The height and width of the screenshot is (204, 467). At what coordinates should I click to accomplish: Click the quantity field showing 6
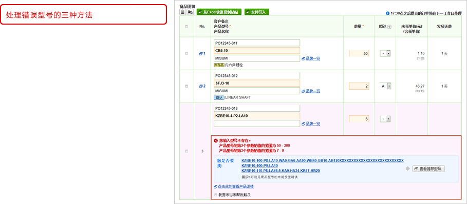(x=359, y=119)
